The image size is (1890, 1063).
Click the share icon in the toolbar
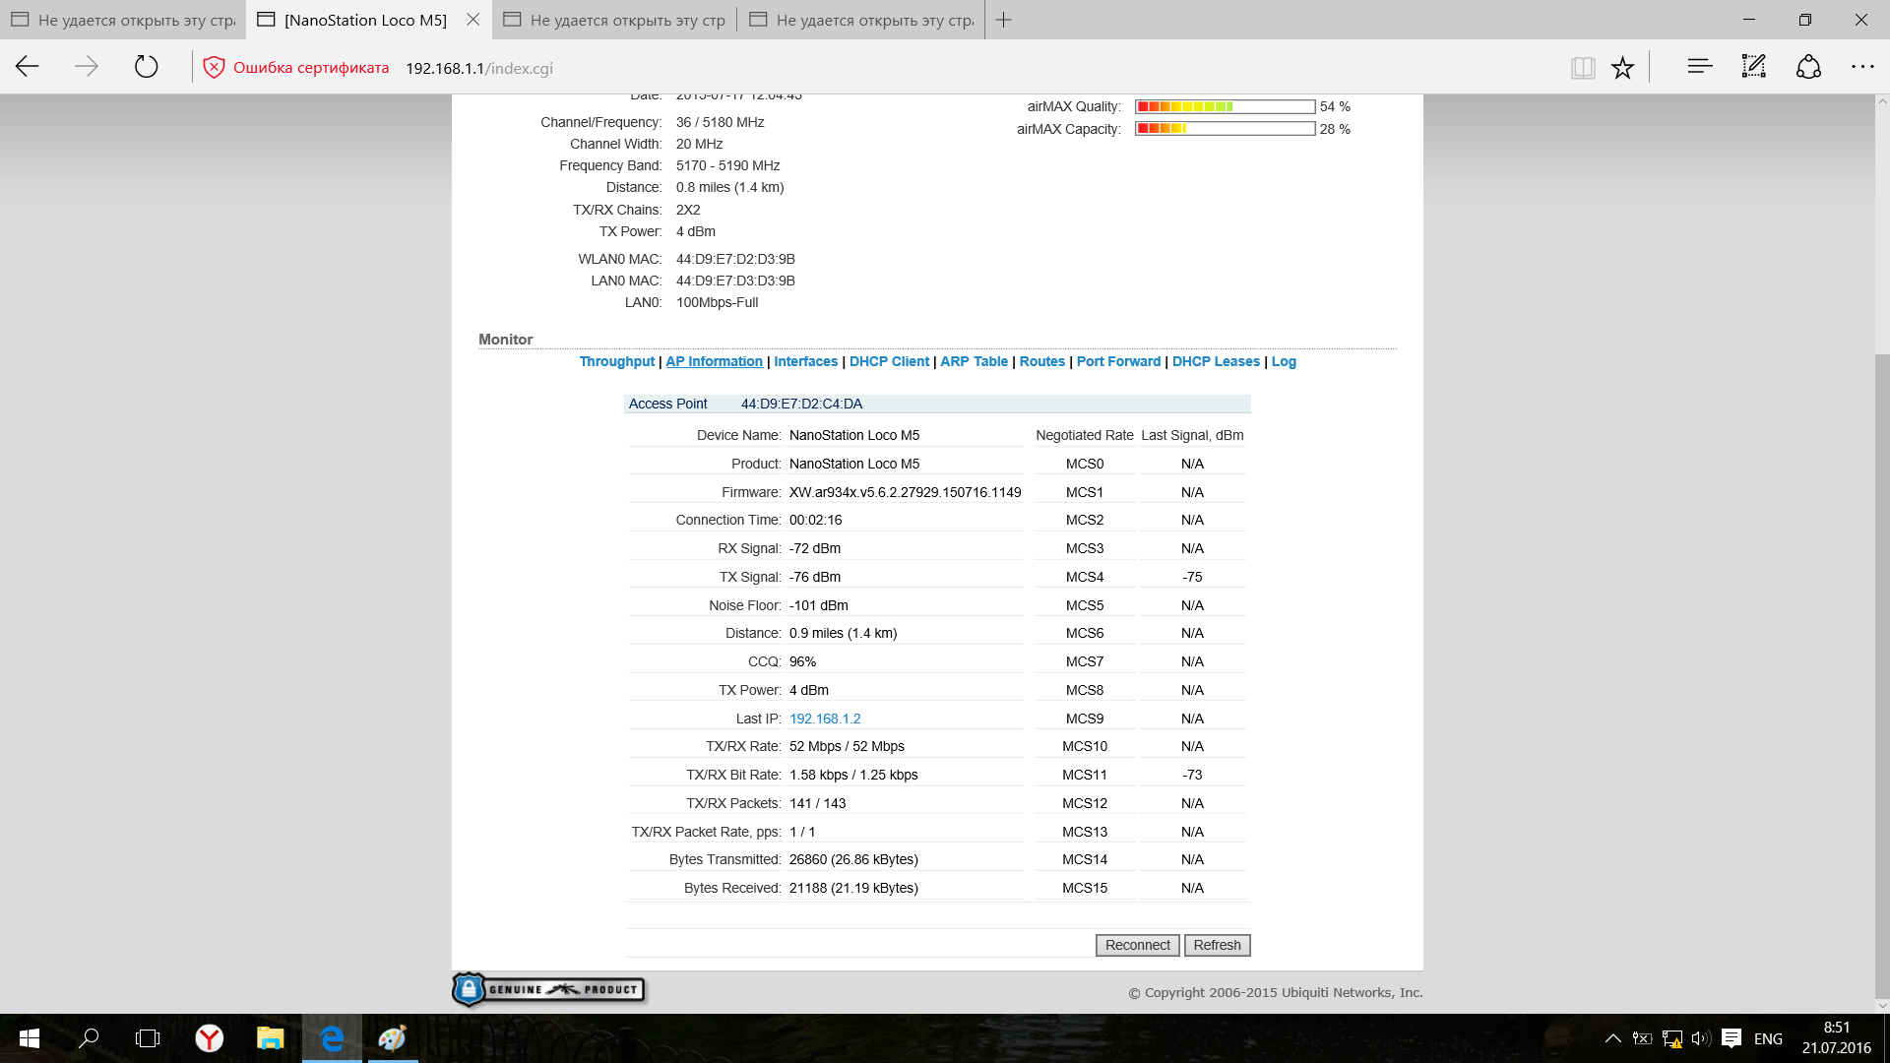pos(1808,67)
